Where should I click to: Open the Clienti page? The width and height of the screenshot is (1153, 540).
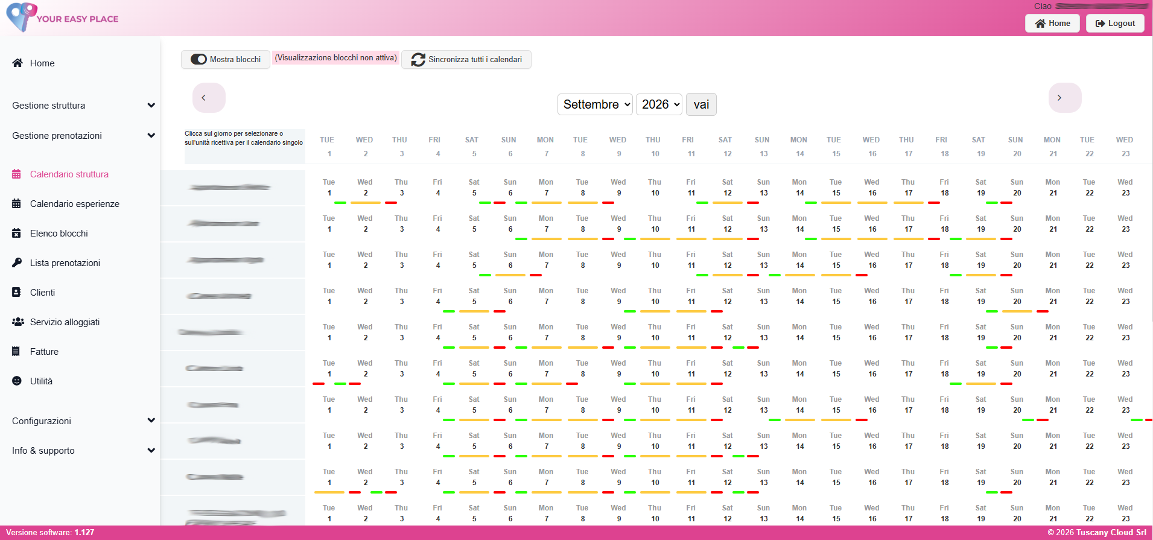click(x=42, y=292)
